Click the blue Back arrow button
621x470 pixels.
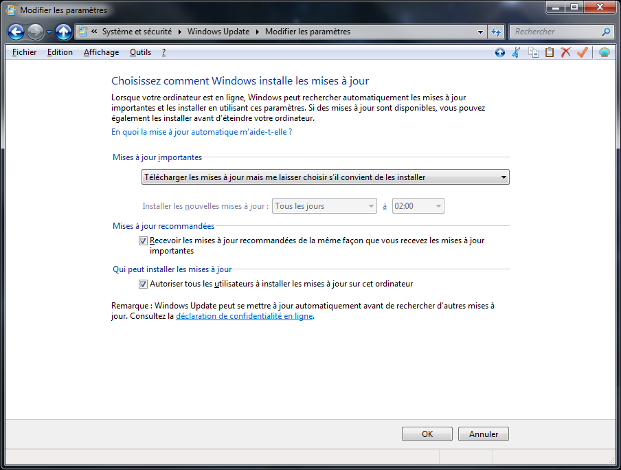click(16, 32)
